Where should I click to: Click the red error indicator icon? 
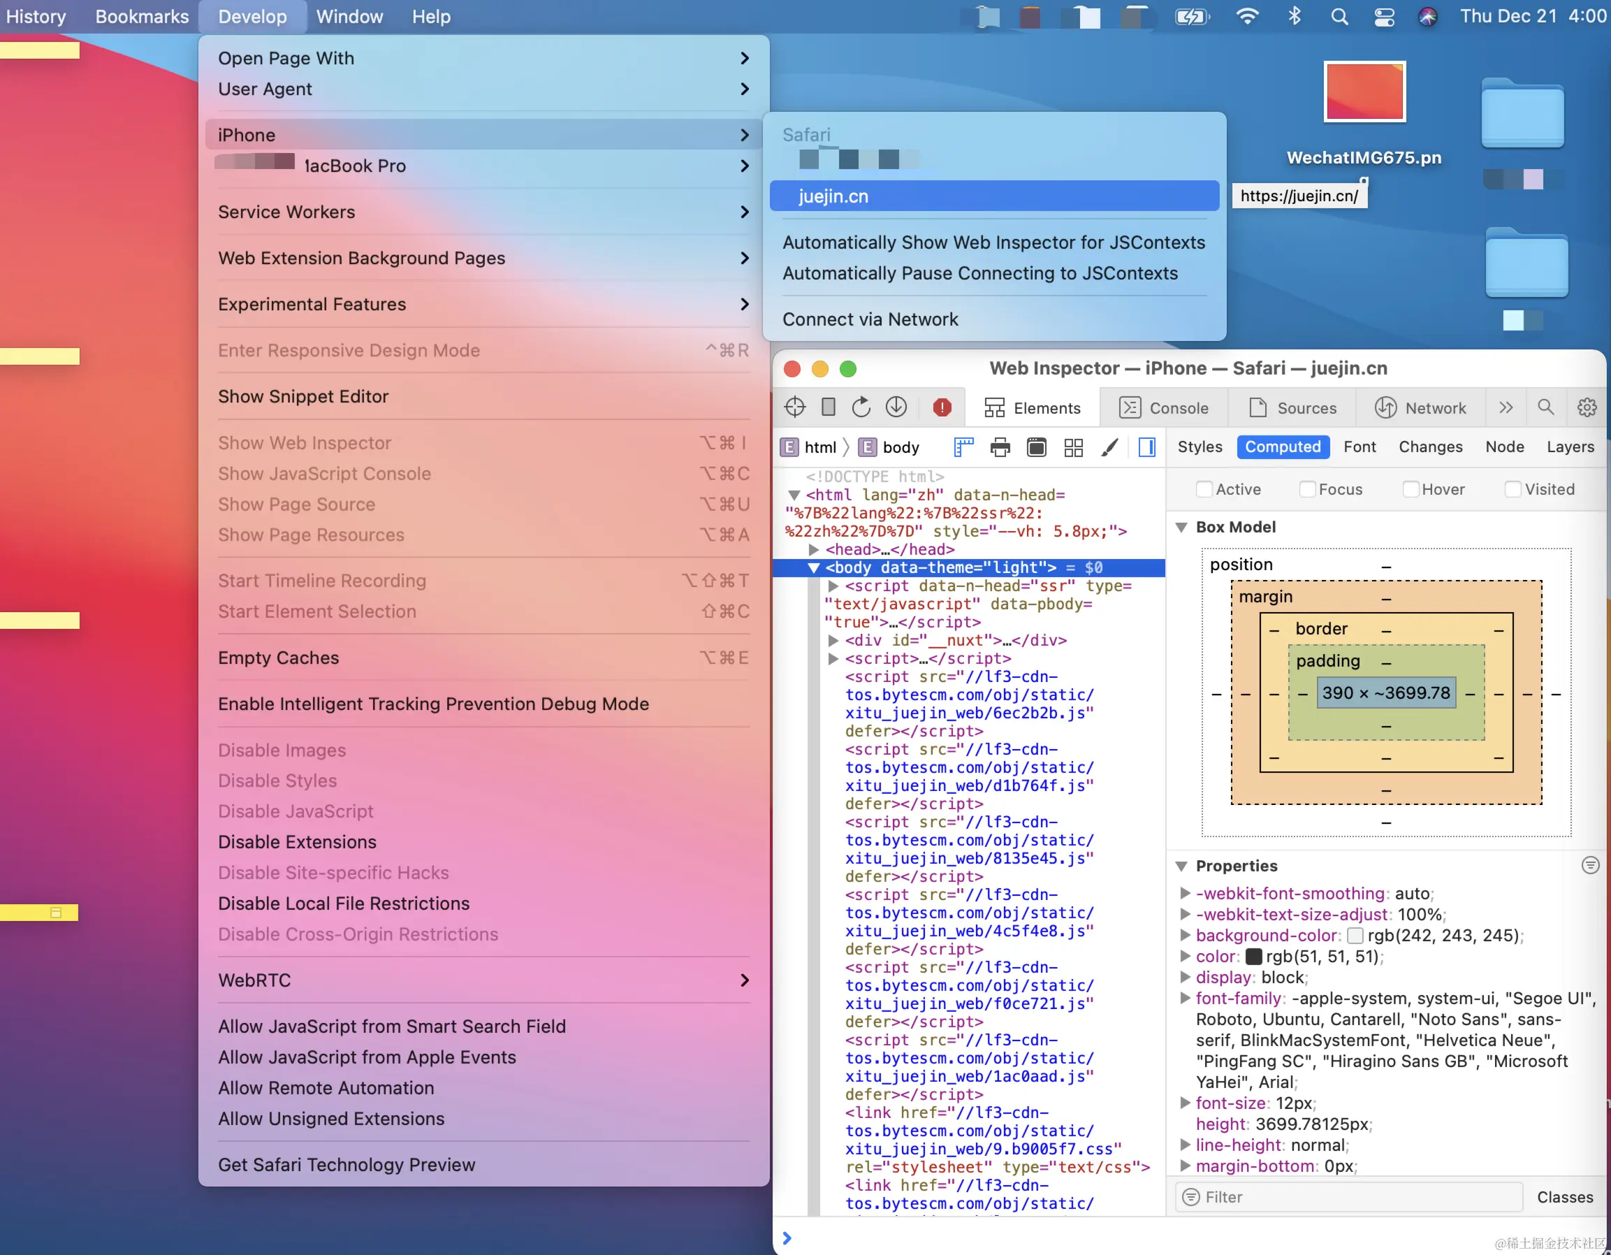pyautogui.click(x=942, y=407)
